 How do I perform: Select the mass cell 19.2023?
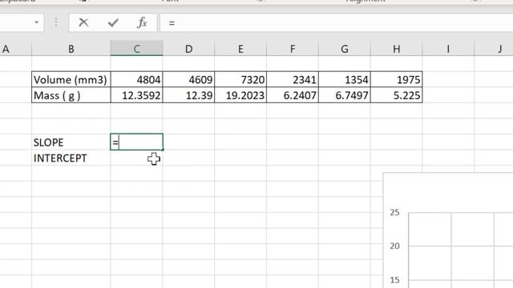point(240,95)
